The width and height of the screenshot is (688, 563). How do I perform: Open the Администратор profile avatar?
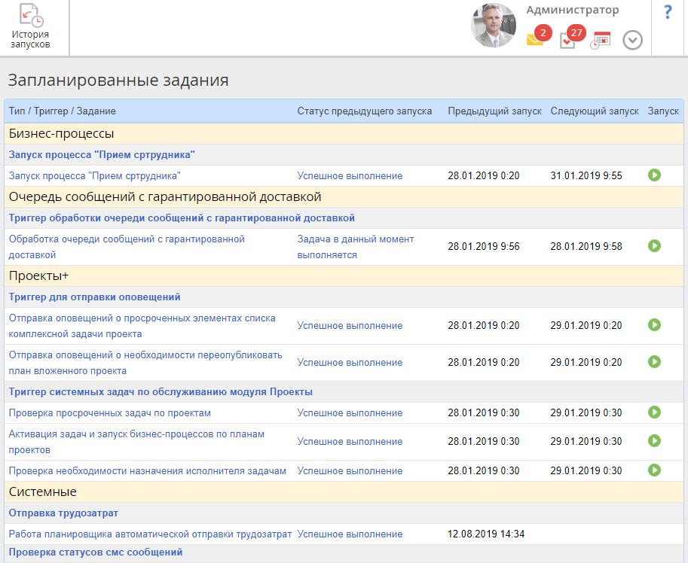493,26
